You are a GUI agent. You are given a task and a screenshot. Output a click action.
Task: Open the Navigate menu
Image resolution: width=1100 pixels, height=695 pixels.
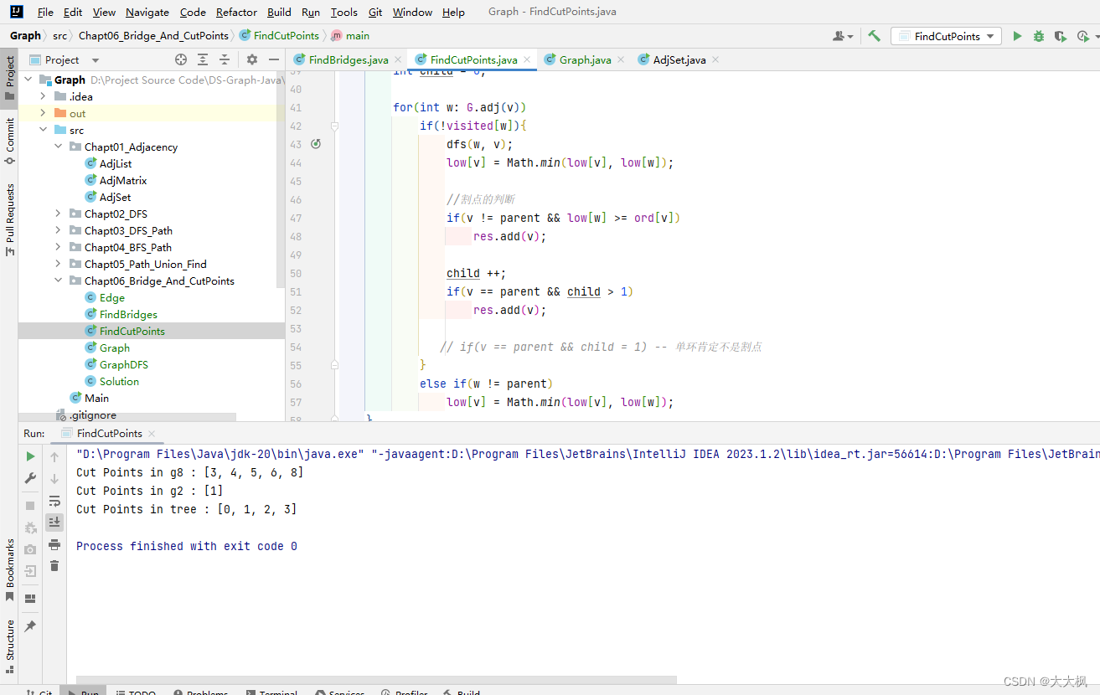click(147, 12)
